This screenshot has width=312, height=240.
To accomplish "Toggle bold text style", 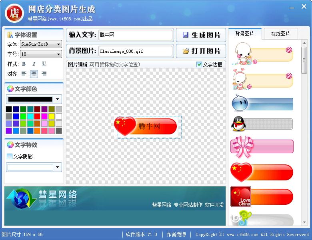I will pos(24,64).
